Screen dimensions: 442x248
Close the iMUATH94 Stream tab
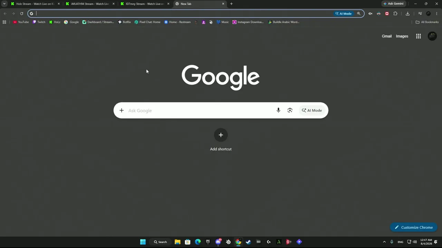(x=114, y=4)
